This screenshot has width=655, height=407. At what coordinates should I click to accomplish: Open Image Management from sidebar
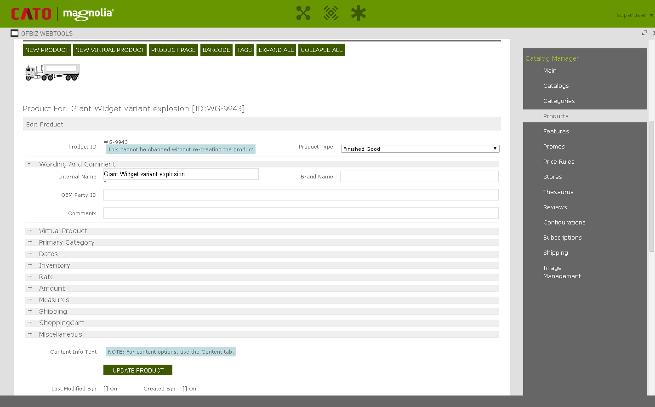[x=562, y=272]
